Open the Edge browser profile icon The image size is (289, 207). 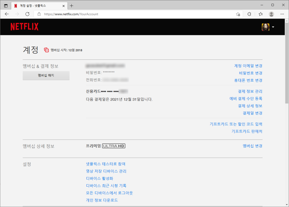click(271, 14)
